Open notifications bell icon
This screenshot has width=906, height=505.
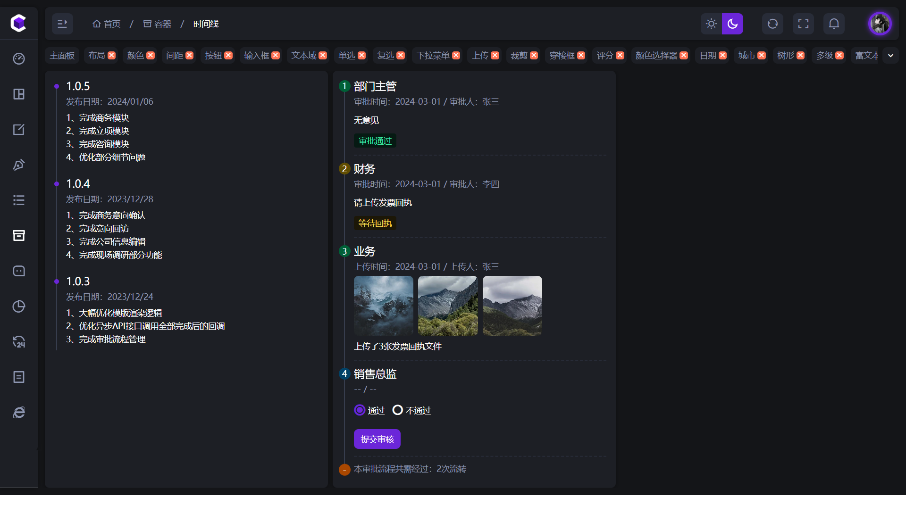[x=834, y=24]
